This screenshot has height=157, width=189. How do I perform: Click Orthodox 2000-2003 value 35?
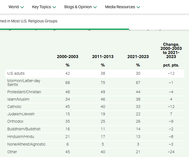(68, 122)
